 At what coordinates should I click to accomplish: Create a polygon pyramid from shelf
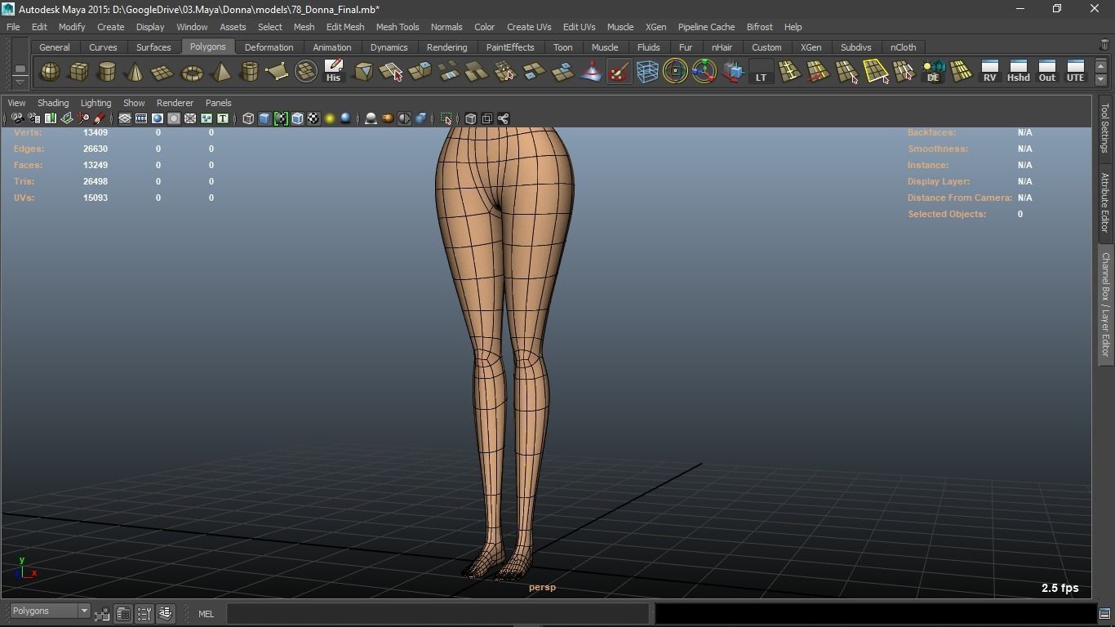[220, 72]
